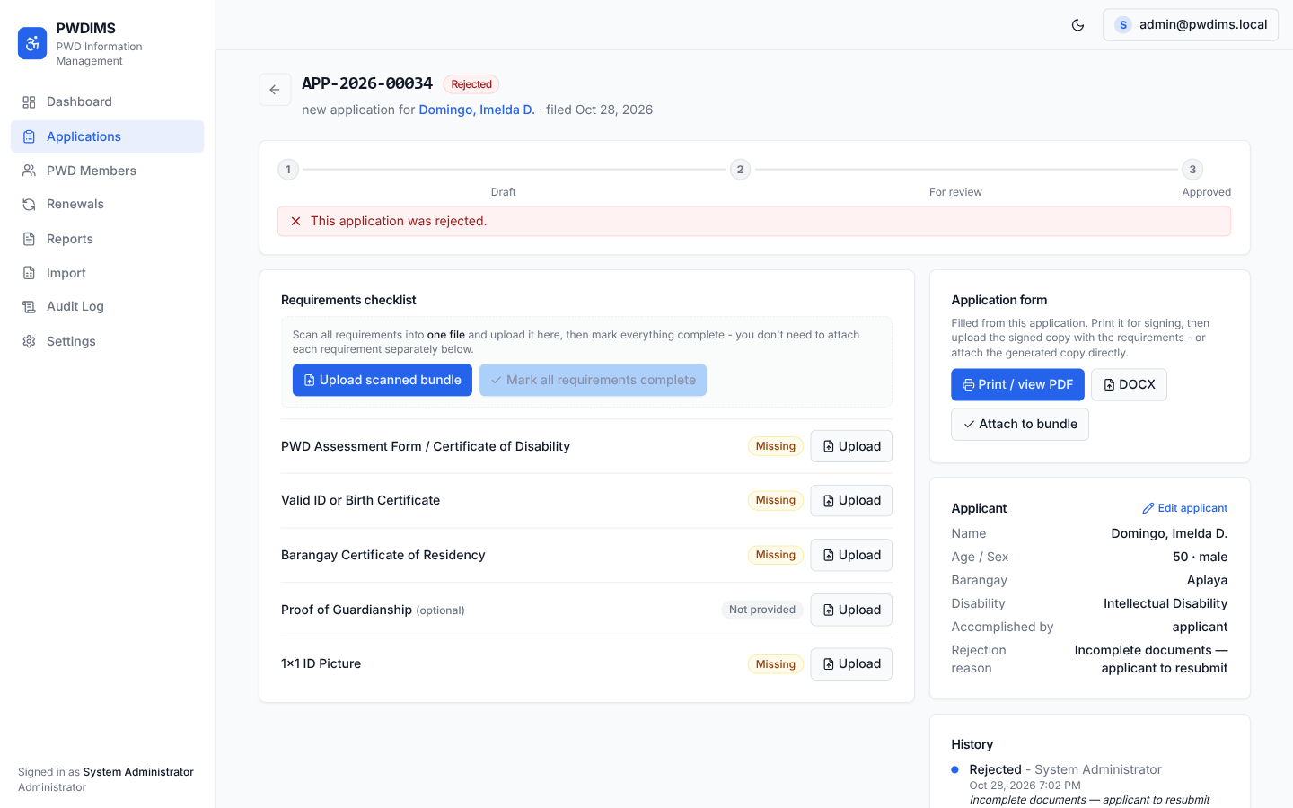Screen dimensions: 1293x808
Task: Click the Dashboard grid icon in the sidebar
Action: (x=29, y=102)
